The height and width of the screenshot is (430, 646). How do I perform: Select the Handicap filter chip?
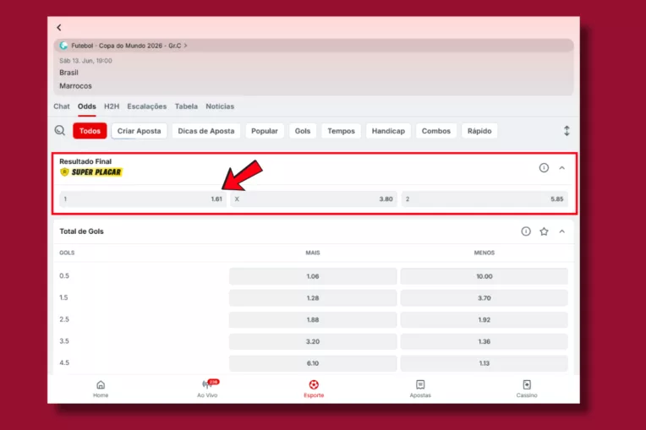(388, 131)
